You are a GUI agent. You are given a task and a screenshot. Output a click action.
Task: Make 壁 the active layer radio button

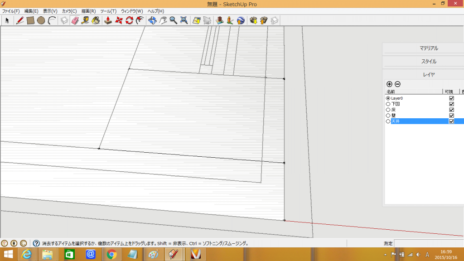pos(388,116)
